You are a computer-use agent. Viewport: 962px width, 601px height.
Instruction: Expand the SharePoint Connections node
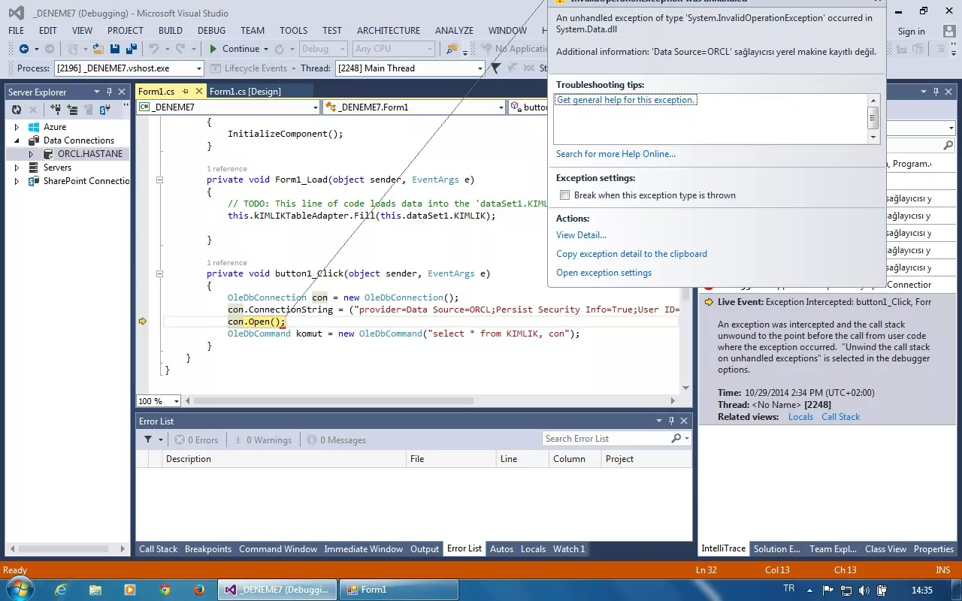[17, 181]
